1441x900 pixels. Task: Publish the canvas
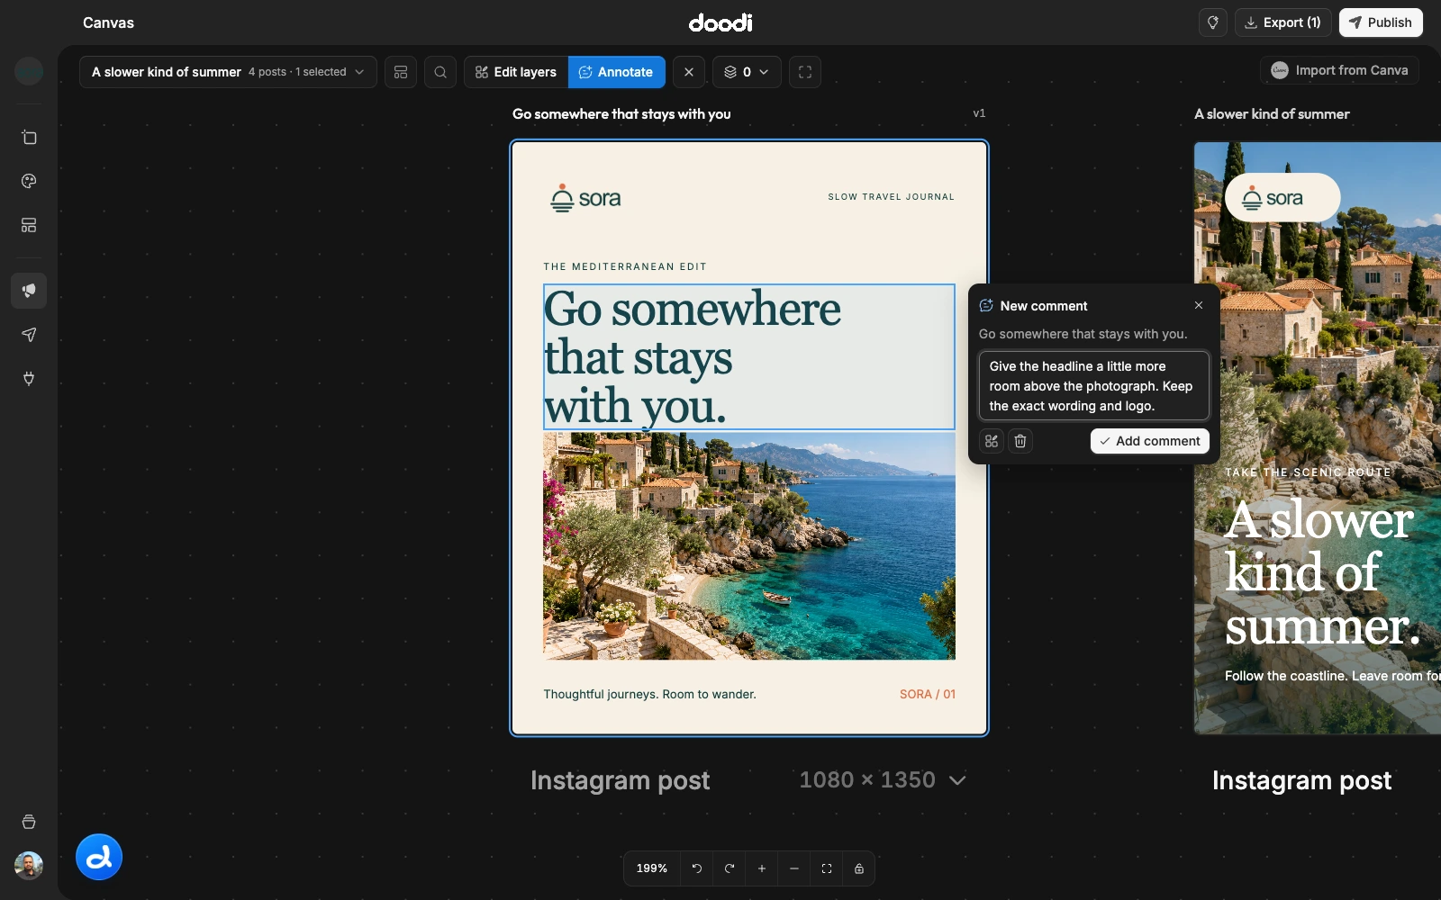tap(1381, 22)
